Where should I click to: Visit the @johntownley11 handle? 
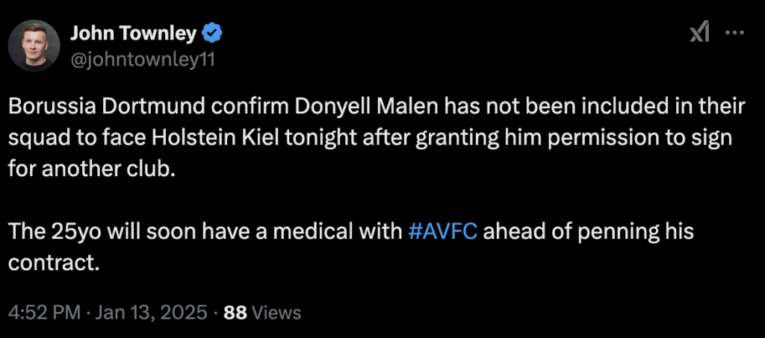point(142,58)
